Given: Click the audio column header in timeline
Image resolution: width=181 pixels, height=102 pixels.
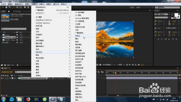Looking at the screenshot, I should coord(3,76).
